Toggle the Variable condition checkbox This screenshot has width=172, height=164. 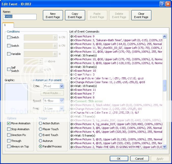[x=9, y=54]
